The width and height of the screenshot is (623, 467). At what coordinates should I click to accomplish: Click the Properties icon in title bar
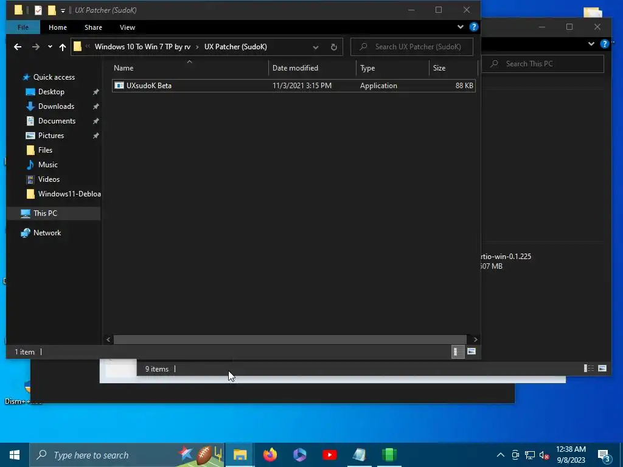pyautogui.click(x=38, y=10)
